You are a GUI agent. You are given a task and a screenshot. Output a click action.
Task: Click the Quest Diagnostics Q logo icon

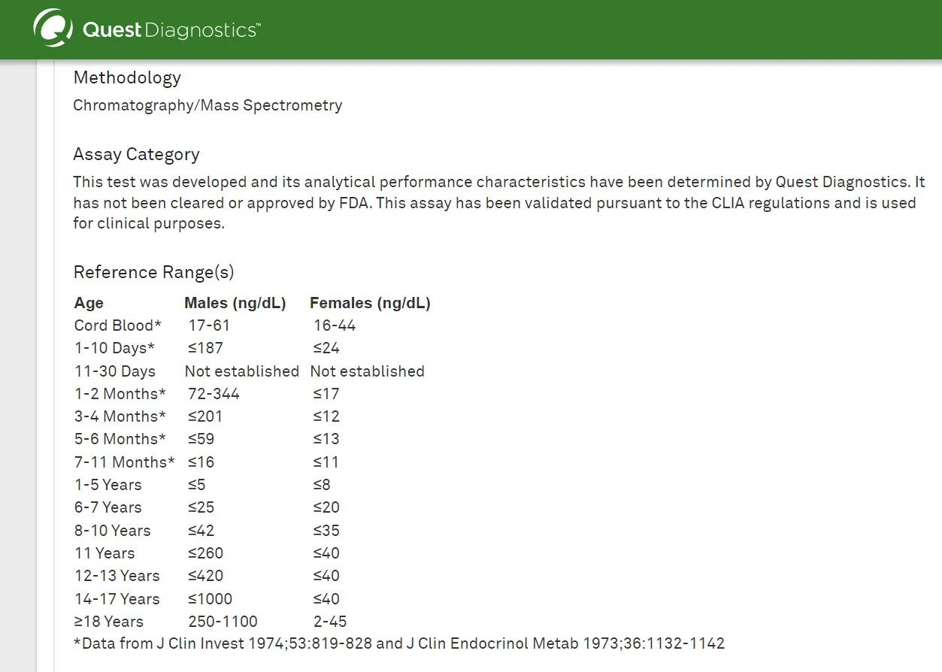[53, 29]
